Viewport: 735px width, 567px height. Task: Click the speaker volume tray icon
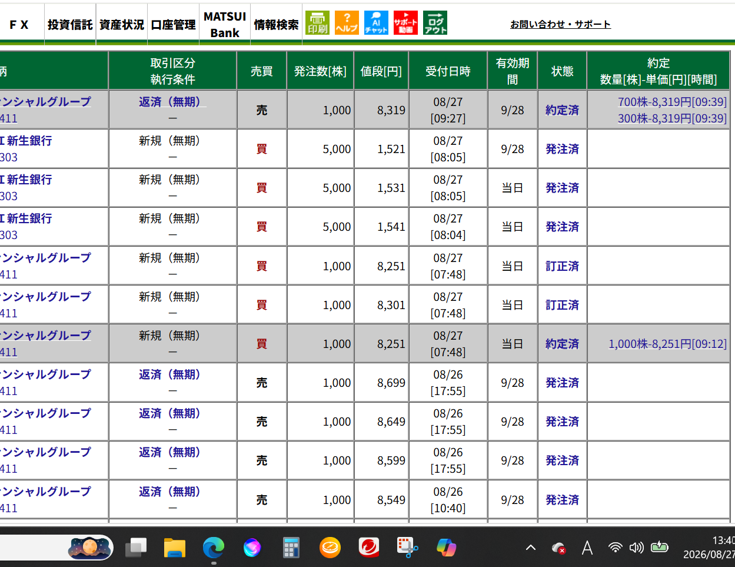tap(636, 548)
